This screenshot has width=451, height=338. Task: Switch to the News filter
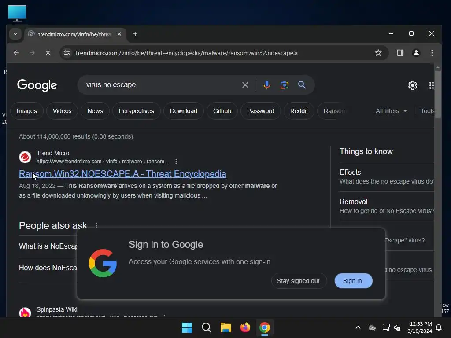pyautogui.click(x=95, y=111)
